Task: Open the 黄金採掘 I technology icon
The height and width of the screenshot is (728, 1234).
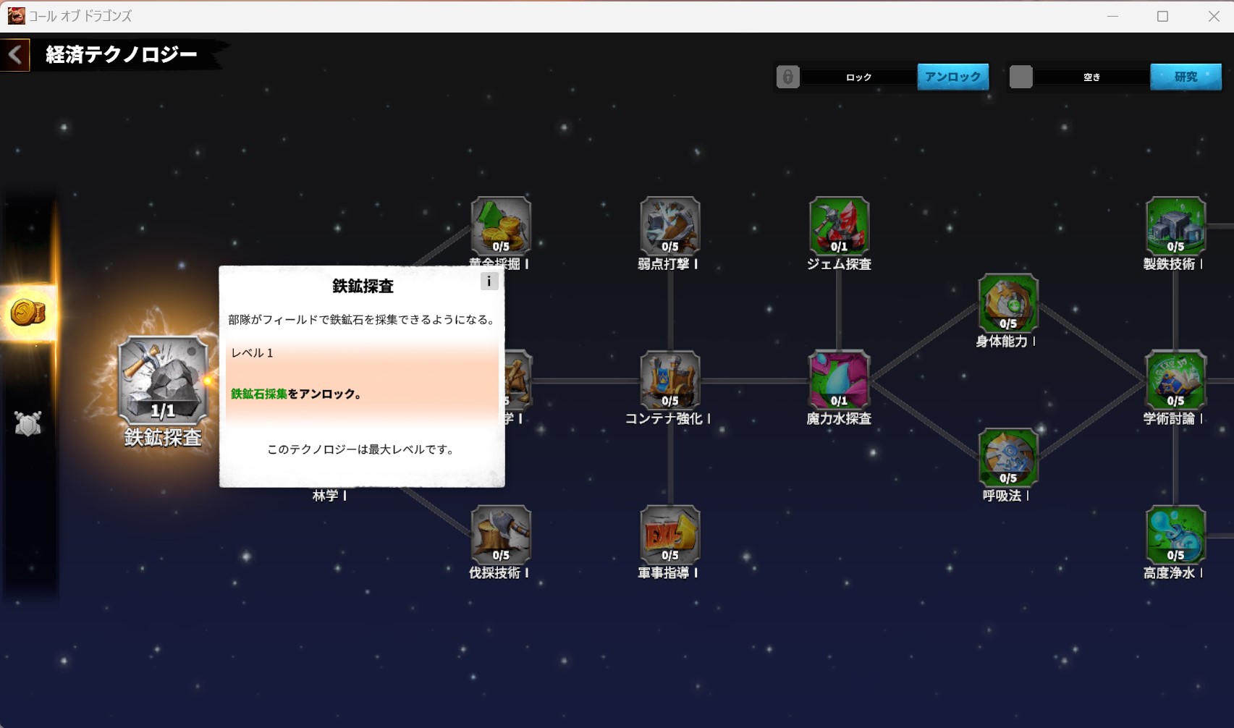Action: coord(501,226)
